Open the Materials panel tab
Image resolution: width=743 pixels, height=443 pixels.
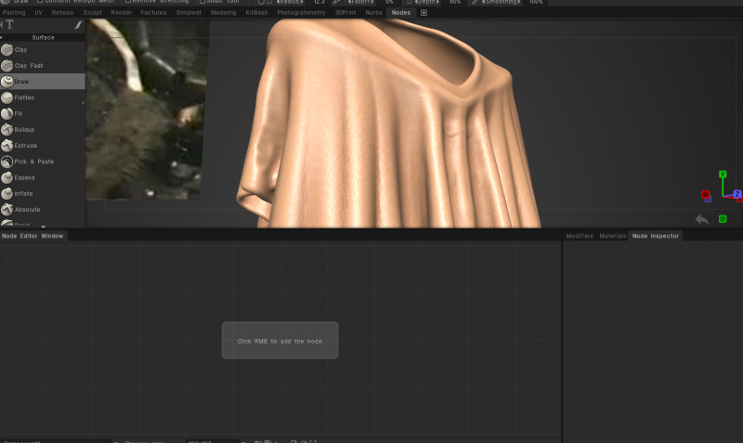point(613,236)
